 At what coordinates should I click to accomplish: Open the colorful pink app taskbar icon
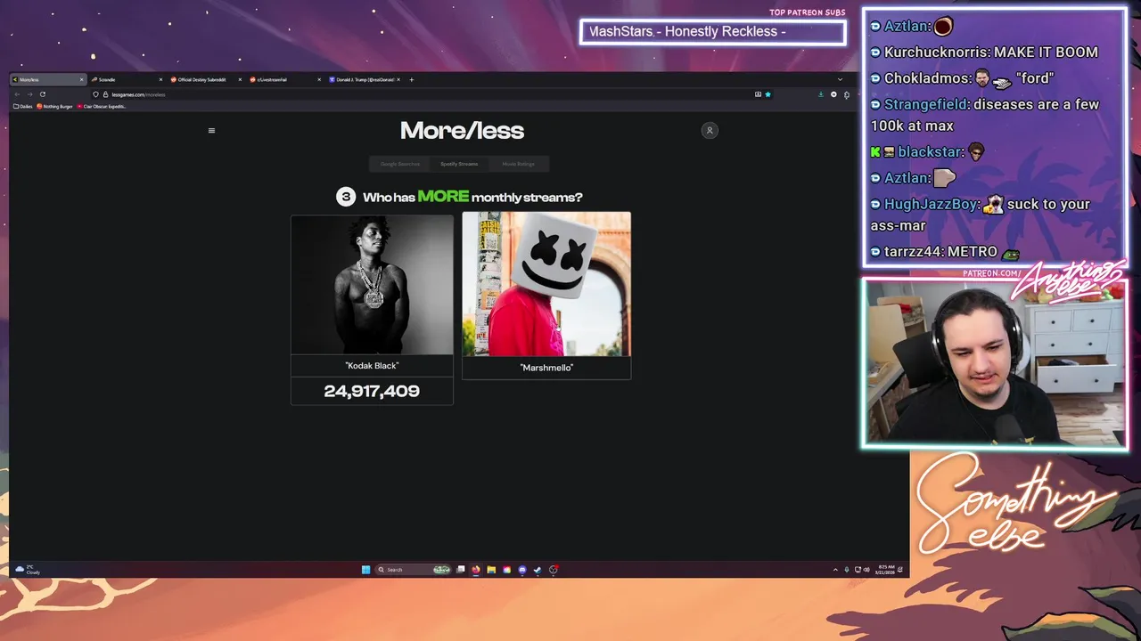point(506,570)
